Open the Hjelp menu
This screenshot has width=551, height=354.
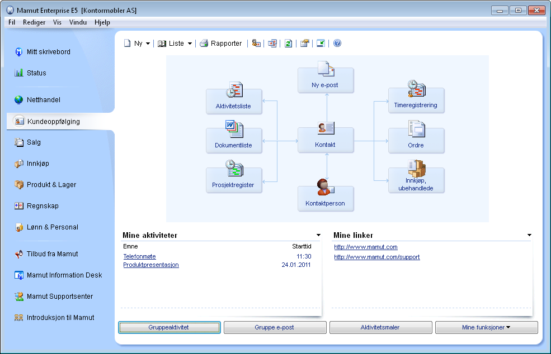click(102, 22)
